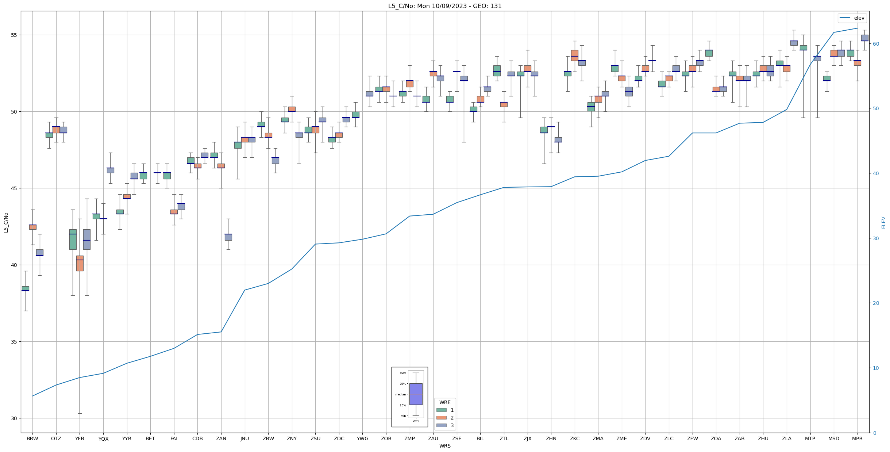890x452 pixels.
Task: Click the 55 tick on left axis
Action: click(x=15, y=35)
